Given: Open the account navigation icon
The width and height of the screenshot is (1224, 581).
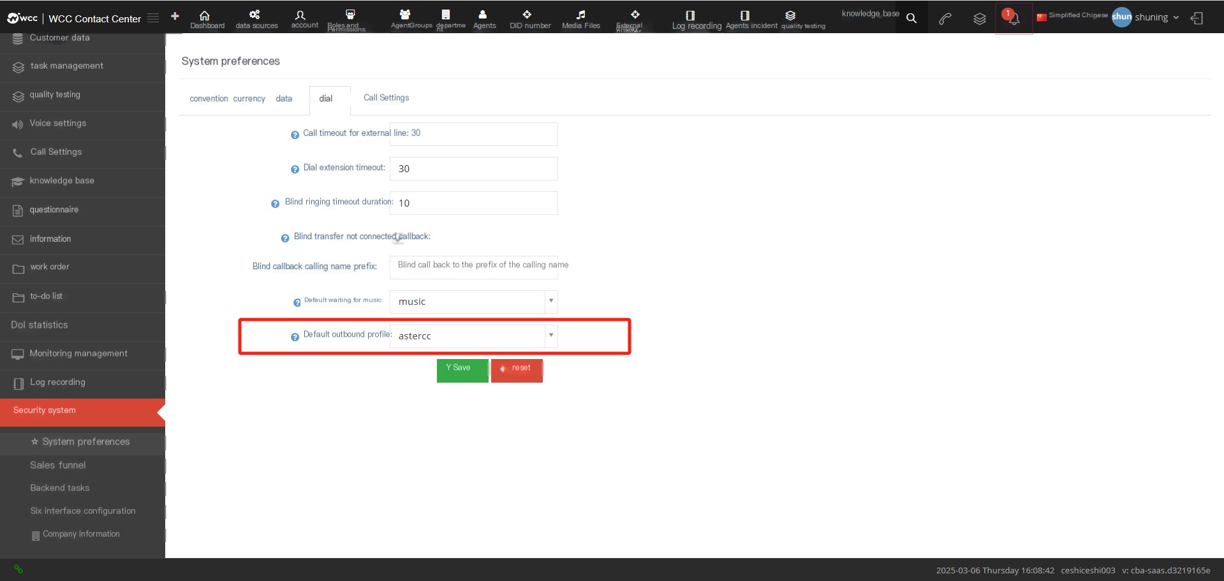Looking at the screenshot, I should [x=300, y=15].
